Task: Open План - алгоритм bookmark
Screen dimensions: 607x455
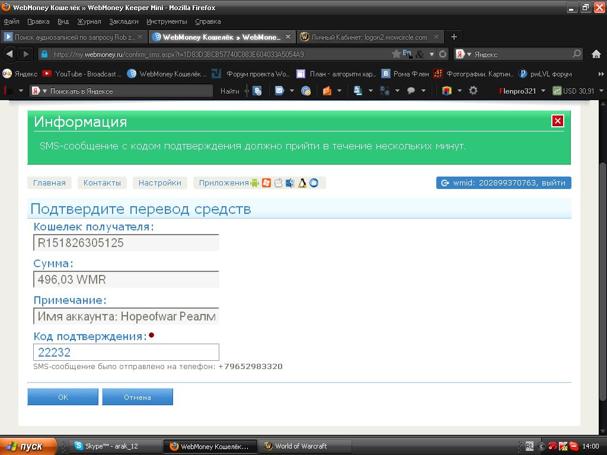Action: pyautogui.click(x=336, y=73)
